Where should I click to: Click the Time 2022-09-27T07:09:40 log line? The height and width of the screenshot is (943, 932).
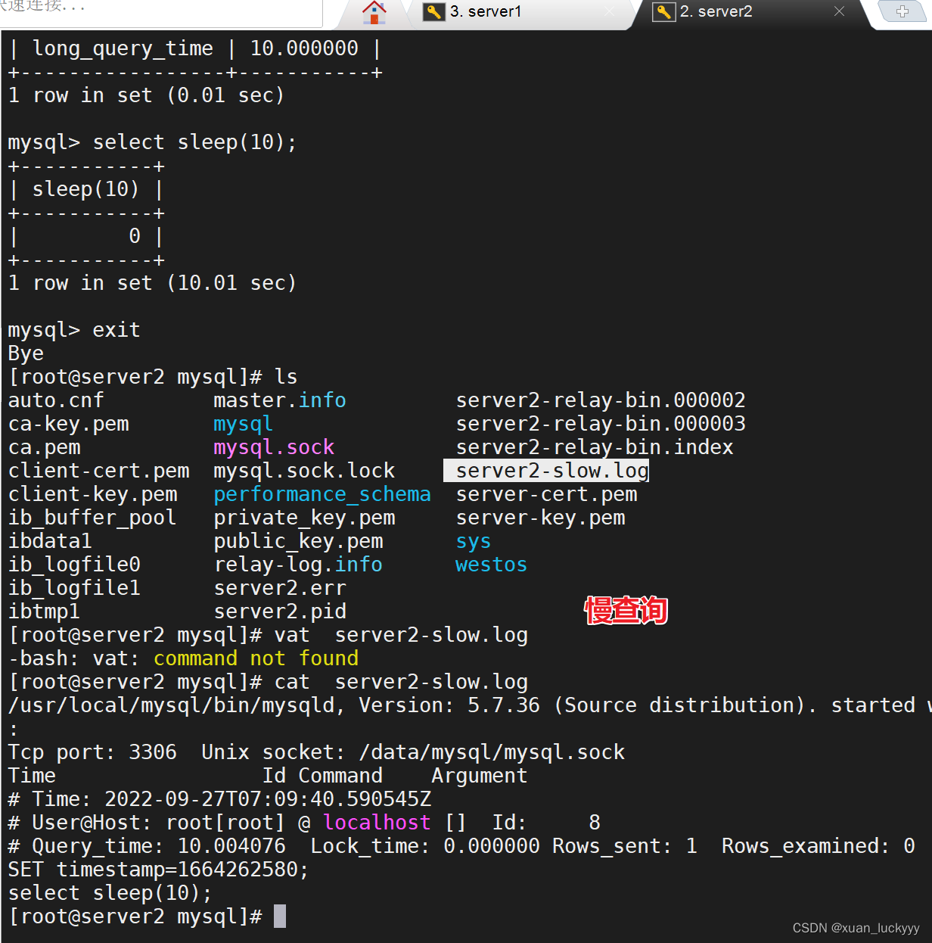[219, 799]
